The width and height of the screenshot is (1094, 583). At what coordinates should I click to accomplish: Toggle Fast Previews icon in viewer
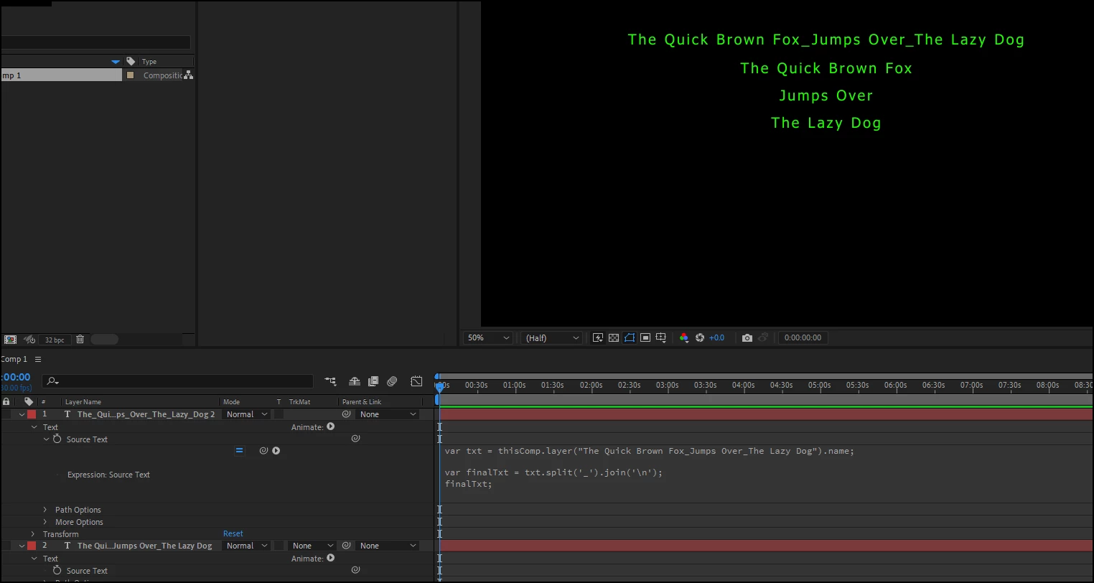[597, 337]
